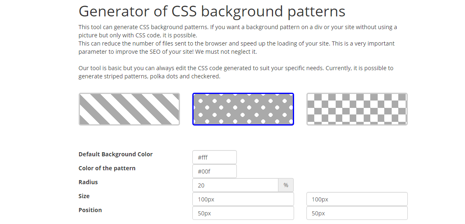Click the Size label
The image size is (465, 224).
[x=84, y=196]
